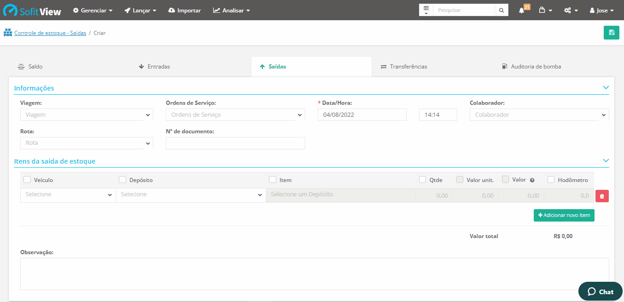The height and width of the screenshot is (302, 624).
Task: Click the stock control boxes breadcrumb icon
Action: (x=8, y=33)
